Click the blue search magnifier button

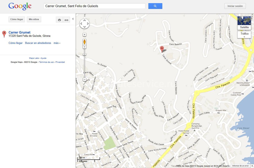point(155,6)
